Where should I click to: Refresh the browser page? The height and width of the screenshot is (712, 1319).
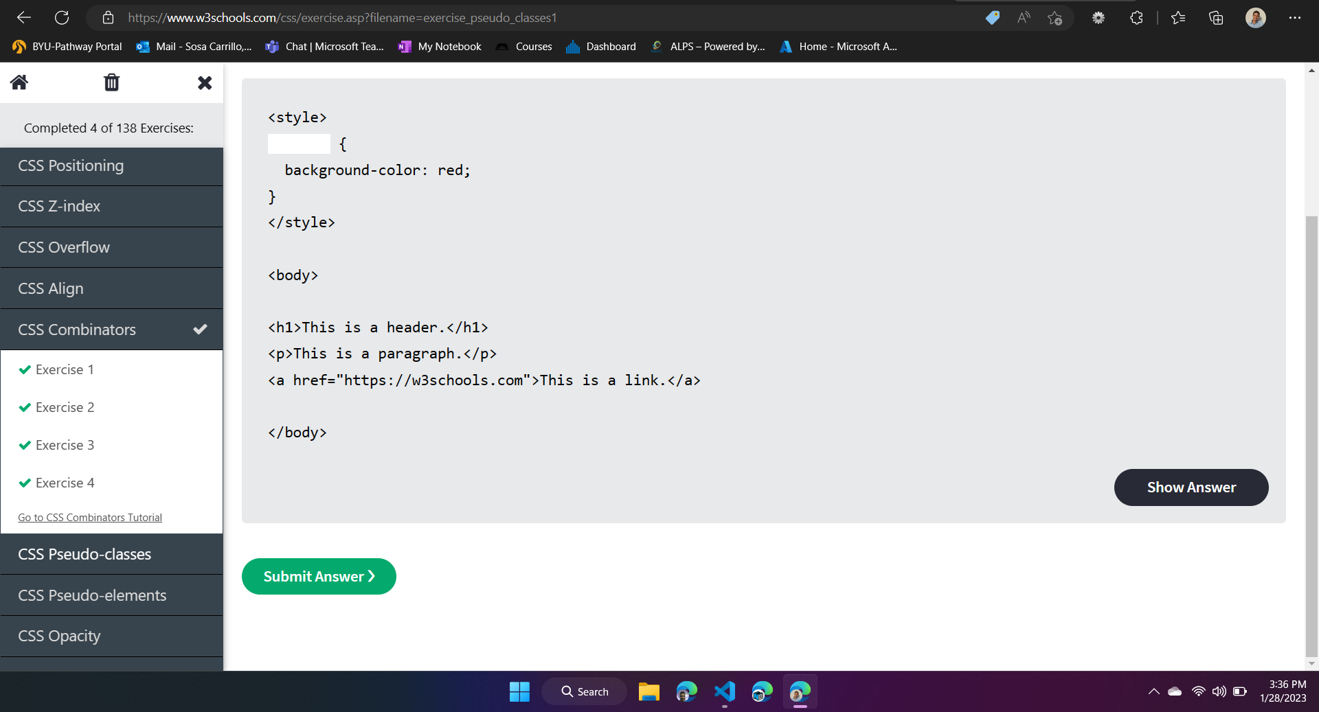[x=62, y=18]
